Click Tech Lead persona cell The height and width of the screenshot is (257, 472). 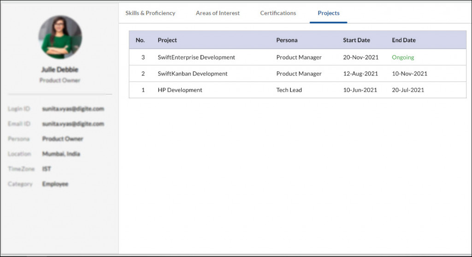pyautogui.click(x=289, y=90)
